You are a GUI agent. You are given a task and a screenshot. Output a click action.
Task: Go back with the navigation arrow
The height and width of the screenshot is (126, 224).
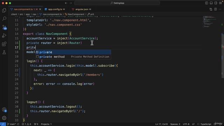tap(66, 3)
